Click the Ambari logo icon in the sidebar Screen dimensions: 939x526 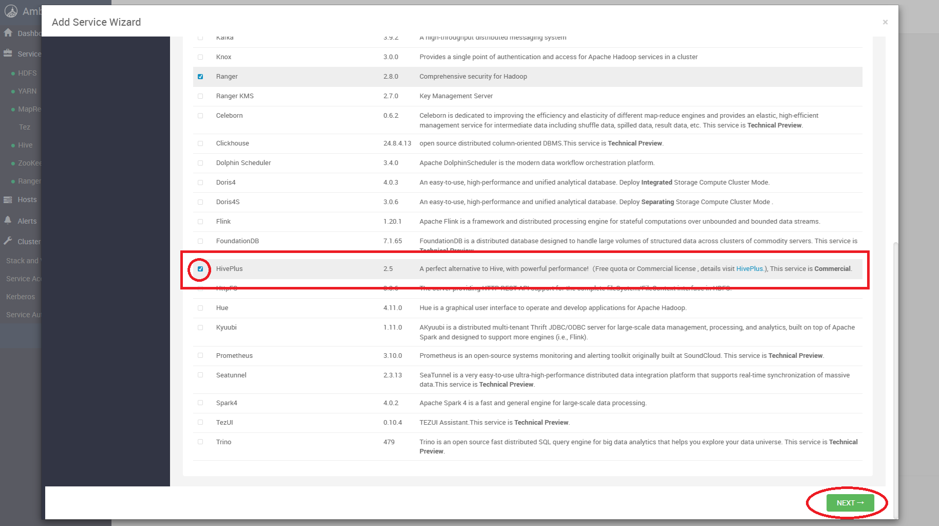tap(11, 11)
